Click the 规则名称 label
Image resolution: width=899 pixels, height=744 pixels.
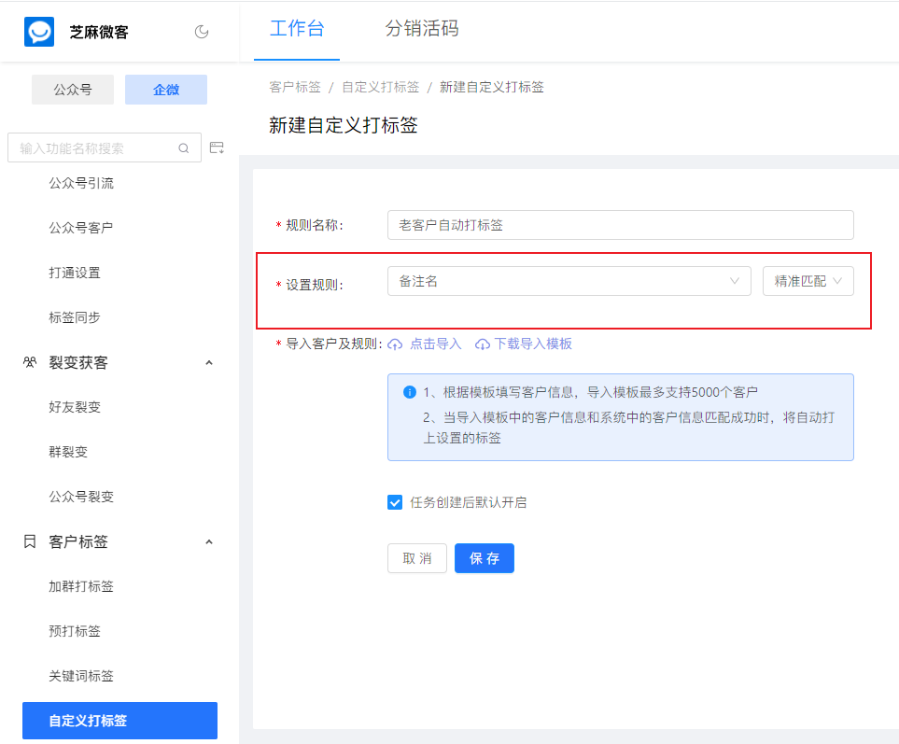tap(315, 225)
